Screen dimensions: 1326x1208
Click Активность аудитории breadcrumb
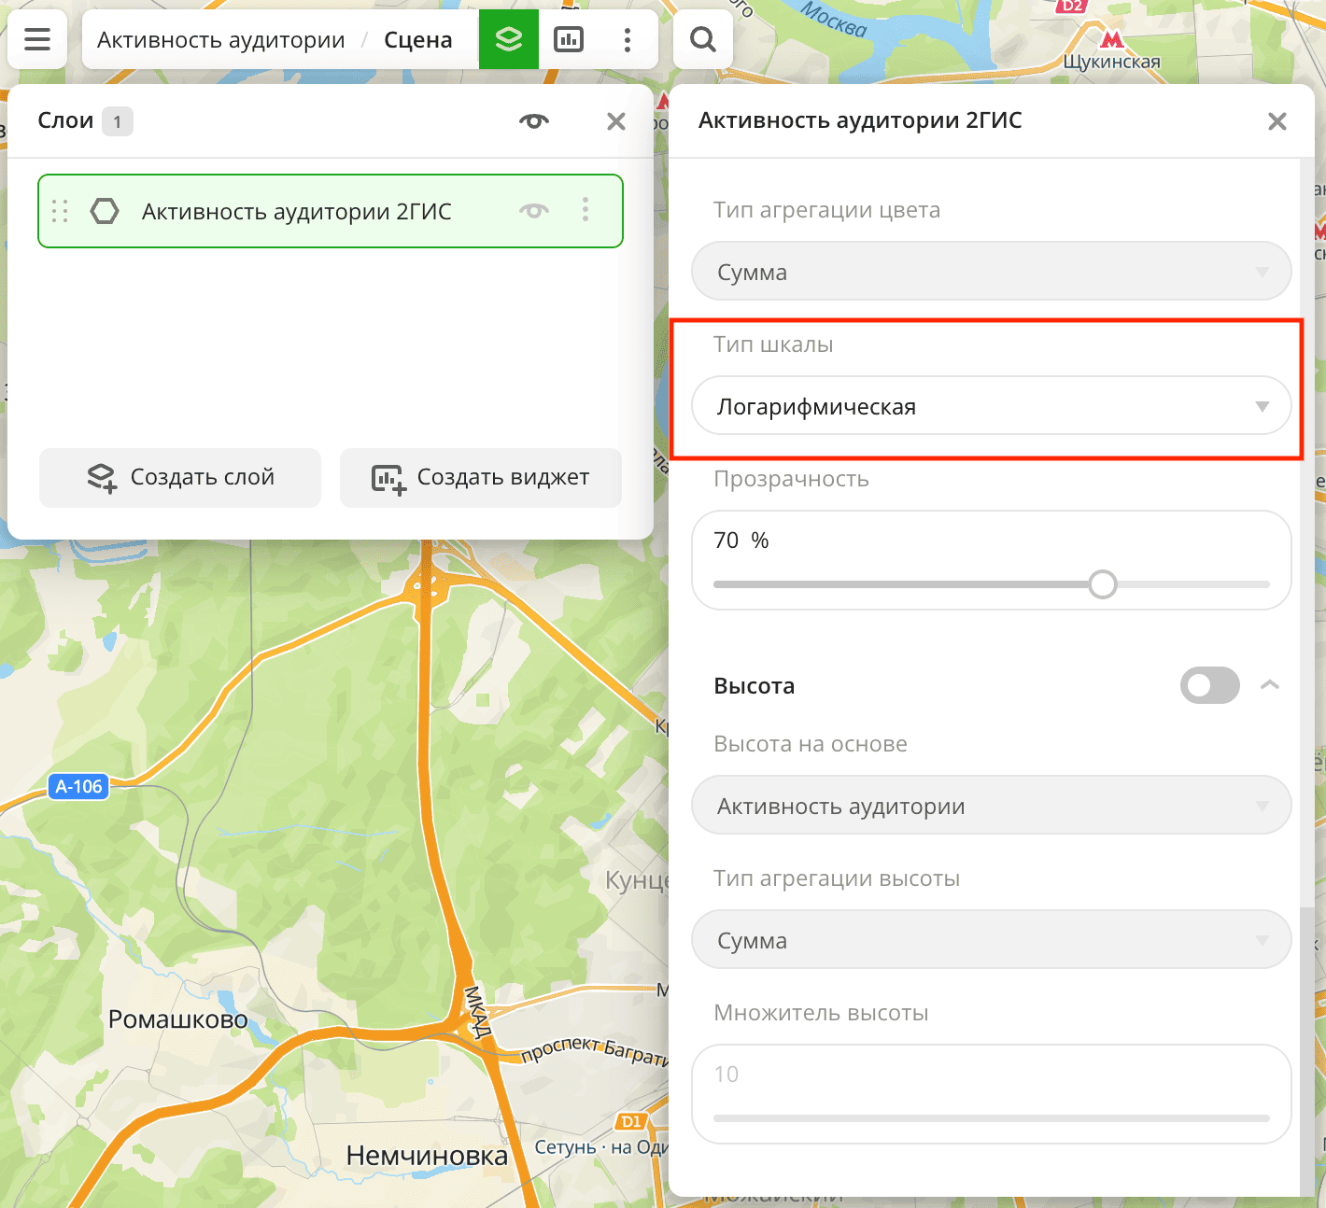click(x=221, y=40)
